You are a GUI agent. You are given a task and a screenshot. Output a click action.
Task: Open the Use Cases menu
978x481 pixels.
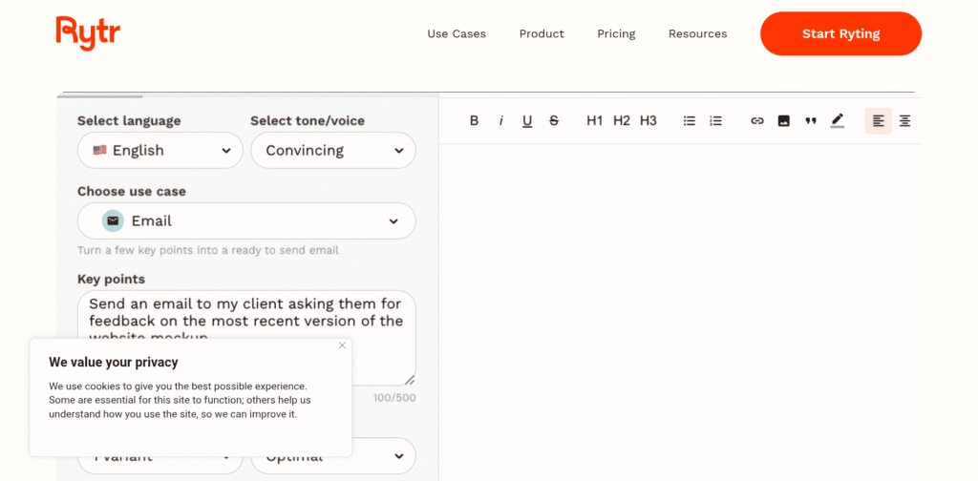click(457, 34)
